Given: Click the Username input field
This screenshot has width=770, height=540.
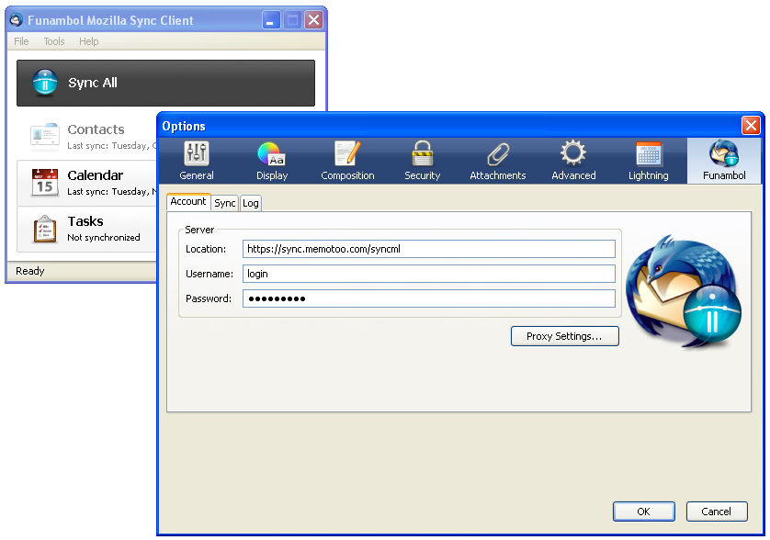Looking at the screenshot, I should coord(429,274).
